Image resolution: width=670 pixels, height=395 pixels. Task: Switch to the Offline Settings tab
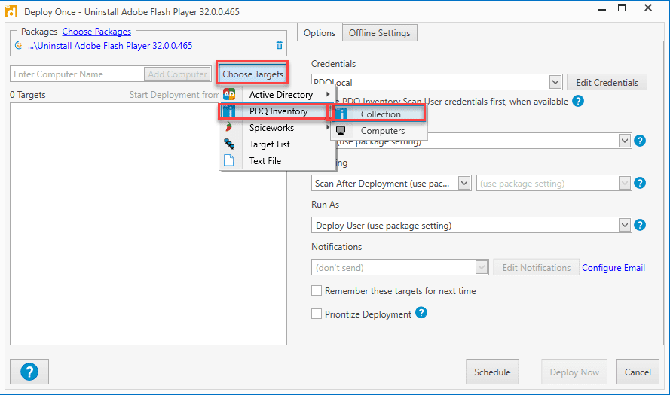coord(379,33)
